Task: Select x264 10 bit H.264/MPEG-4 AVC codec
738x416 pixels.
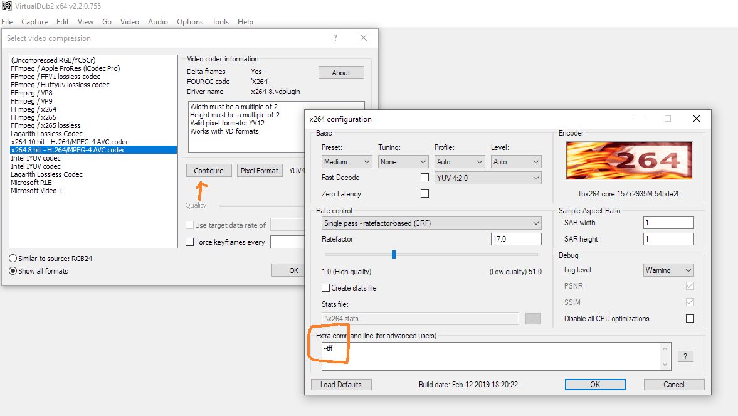Action: pos(70,142)
